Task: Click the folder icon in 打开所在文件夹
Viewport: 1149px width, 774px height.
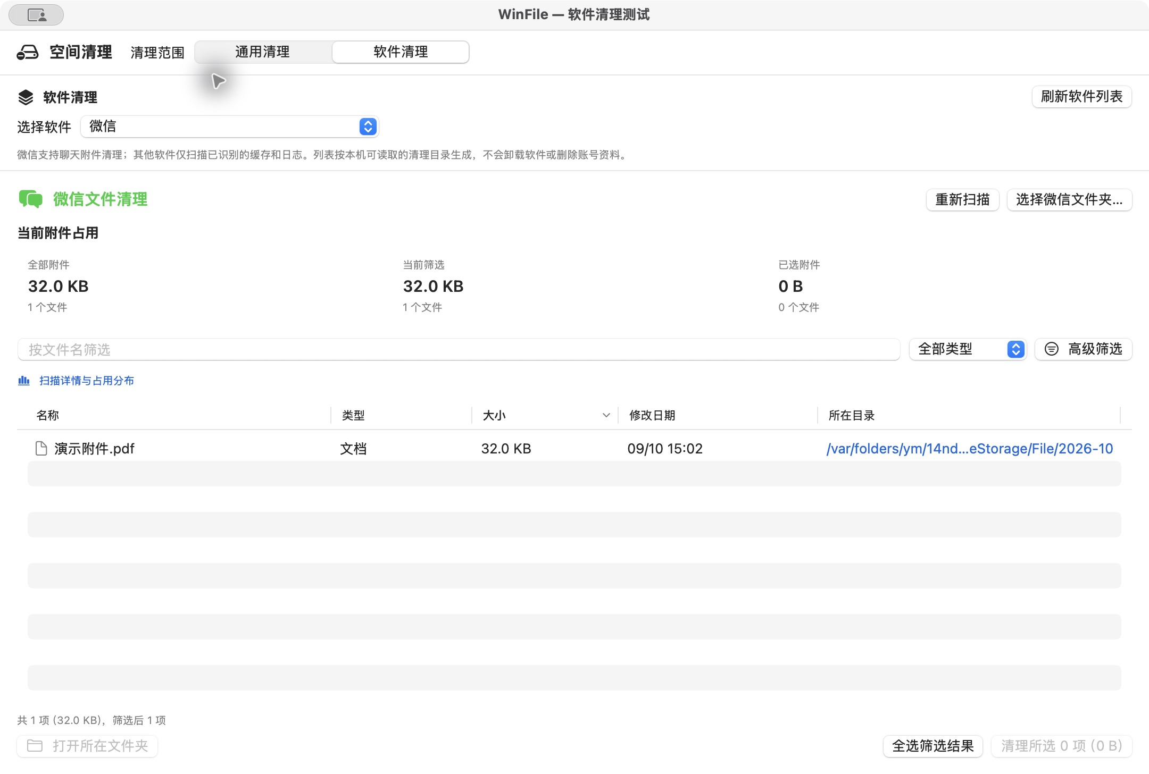Action: (x=35, y=746)
